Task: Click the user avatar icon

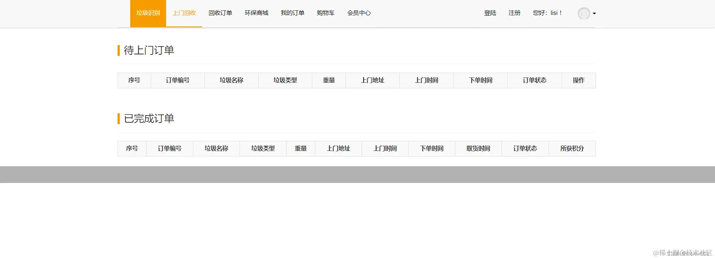Action: pyautogui.click(x=584, y=13)
